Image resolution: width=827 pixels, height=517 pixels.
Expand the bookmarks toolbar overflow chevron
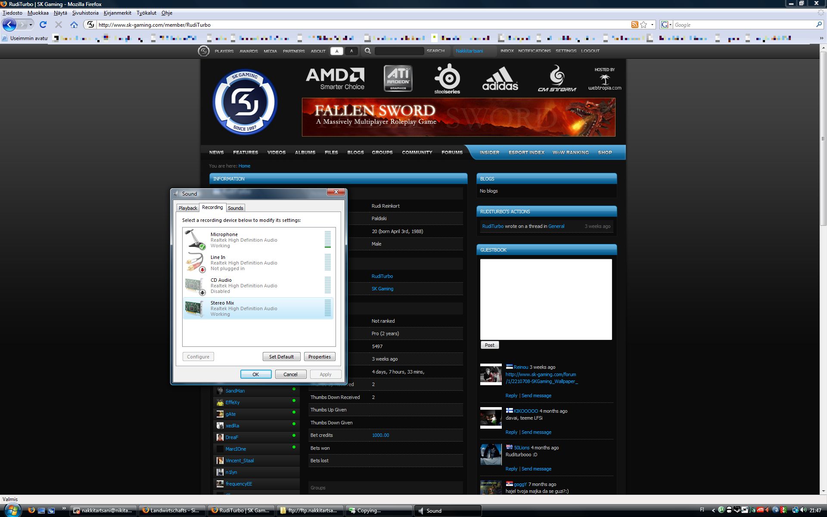821,38
